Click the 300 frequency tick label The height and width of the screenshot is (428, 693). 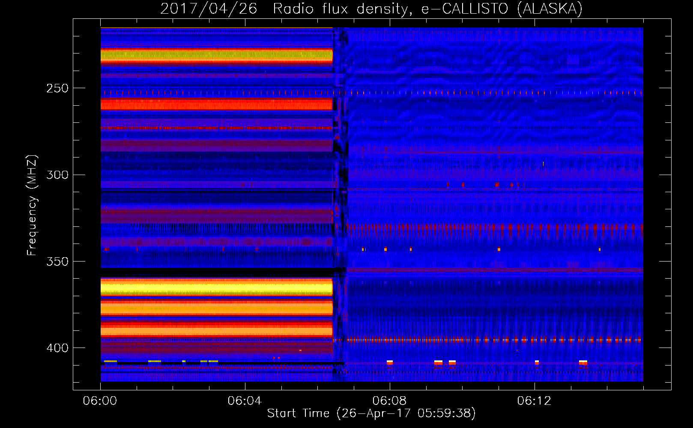pos(57,175)
